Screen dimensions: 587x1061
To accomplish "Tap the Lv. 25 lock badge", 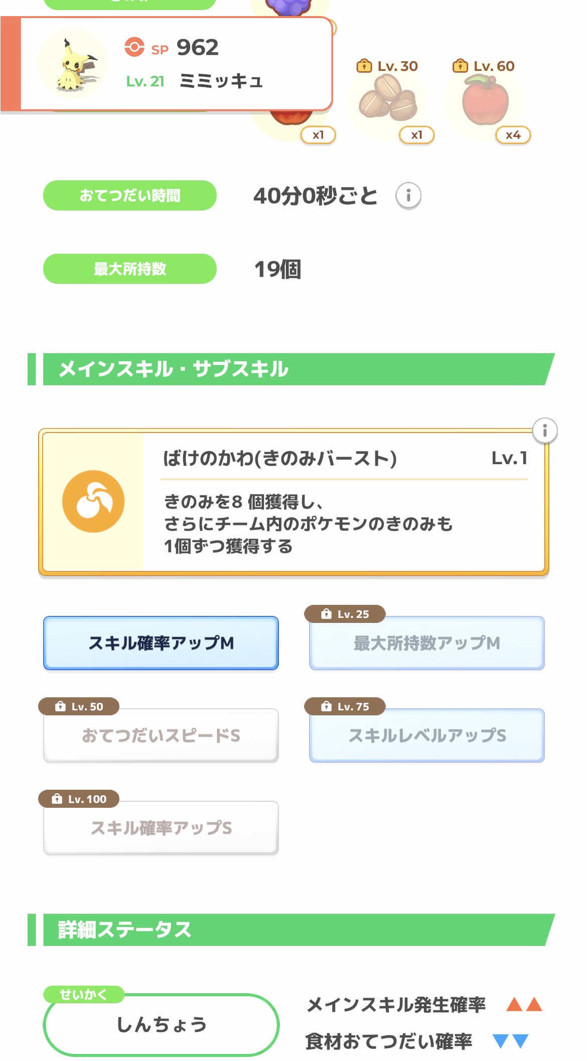I will [x=345, y=614].
